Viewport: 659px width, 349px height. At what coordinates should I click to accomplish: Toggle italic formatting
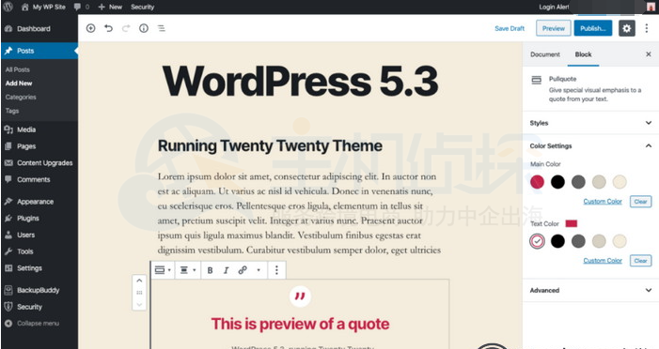(227, 270)
